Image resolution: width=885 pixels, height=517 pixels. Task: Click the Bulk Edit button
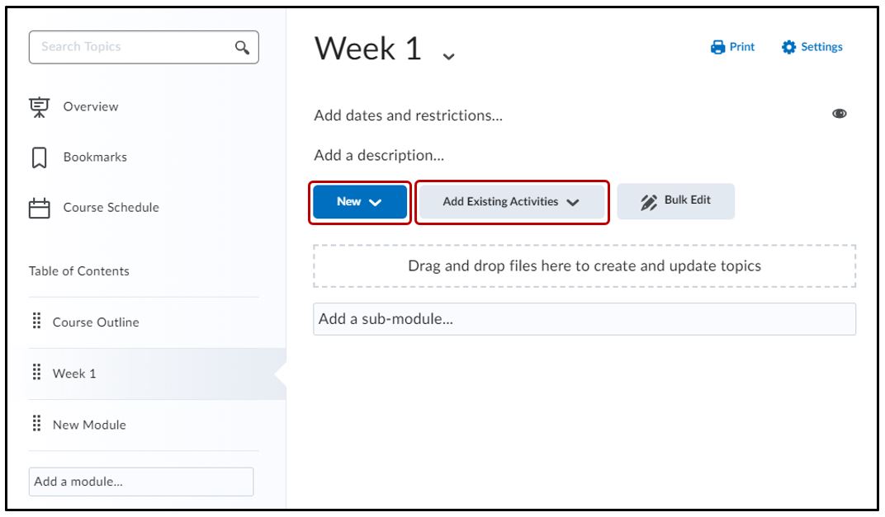(x=675, y=201)
